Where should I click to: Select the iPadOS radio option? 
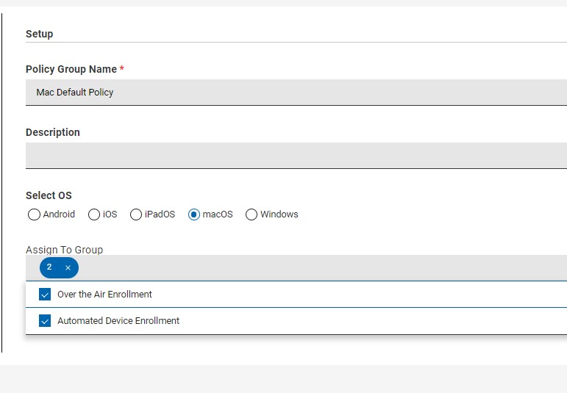(136, 214)
